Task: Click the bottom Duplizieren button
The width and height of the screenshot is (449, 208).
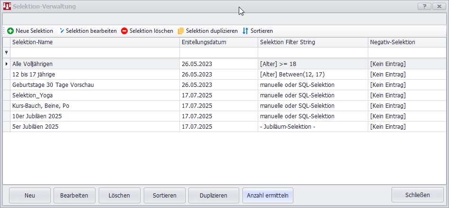Action: tap(213, 195)
